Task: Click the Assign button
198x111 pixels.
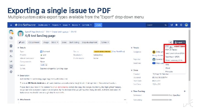Action: click(46, 42)
